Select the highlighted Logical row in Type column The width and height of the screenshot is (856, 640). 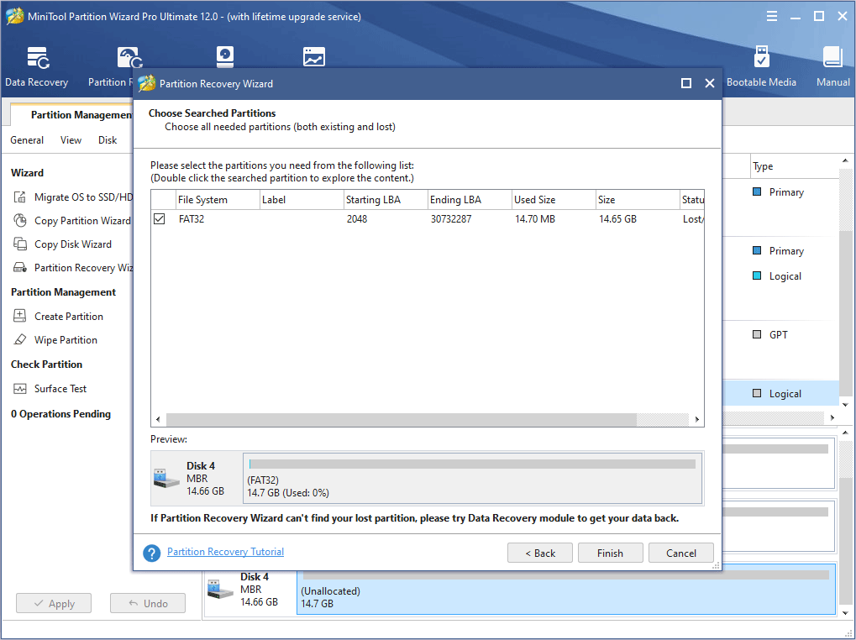click(x=781, y=393)
